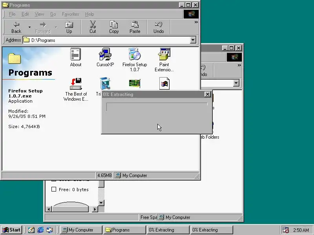The image size is (314, 235).
Task: Maximize the My Computer window
Action: coord(232,48)
